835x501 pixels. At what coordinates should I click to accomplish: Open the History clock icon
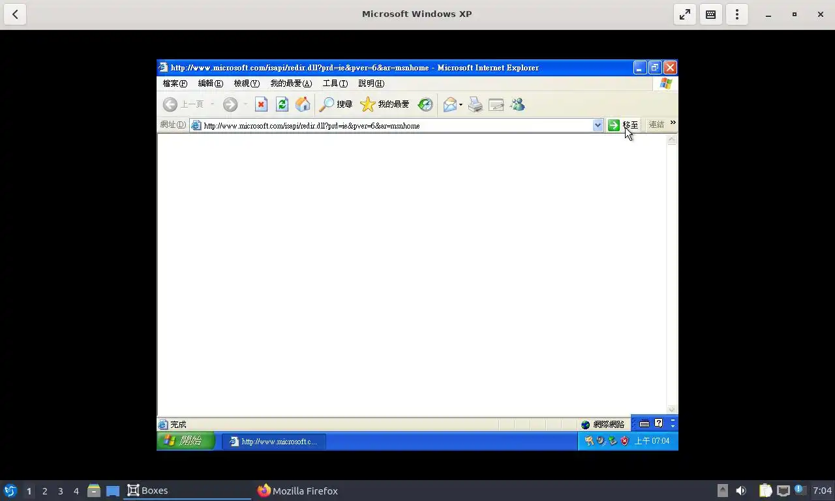click(x=425, y=104)
